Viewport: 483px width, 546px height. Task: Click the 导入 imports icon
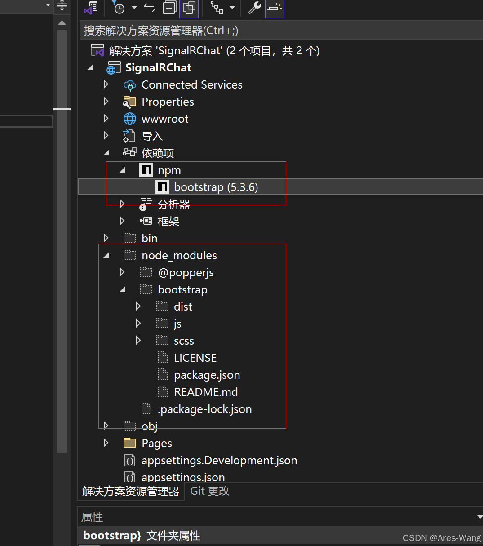[129, 136]
